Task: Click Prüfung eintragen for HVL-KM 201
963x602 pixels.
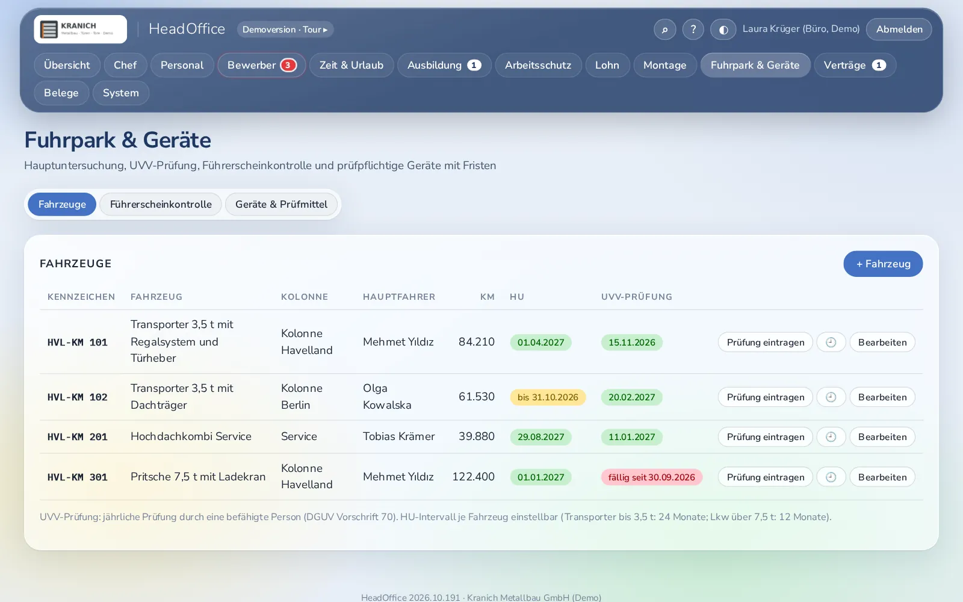Action: [x=765, y=436]
